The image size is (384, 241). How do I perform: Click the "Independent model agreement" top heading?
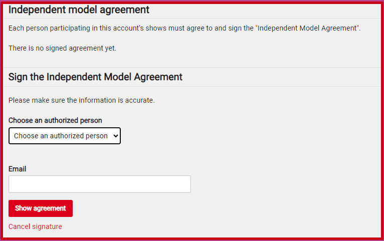(79, 10)
